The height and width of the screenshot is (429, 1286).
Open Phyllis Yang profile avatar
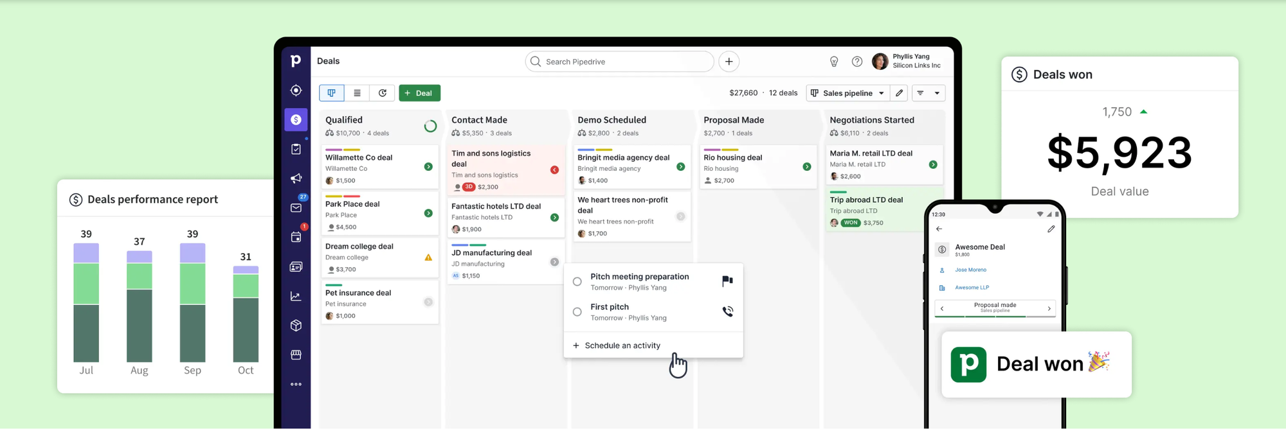pos(880,61)
